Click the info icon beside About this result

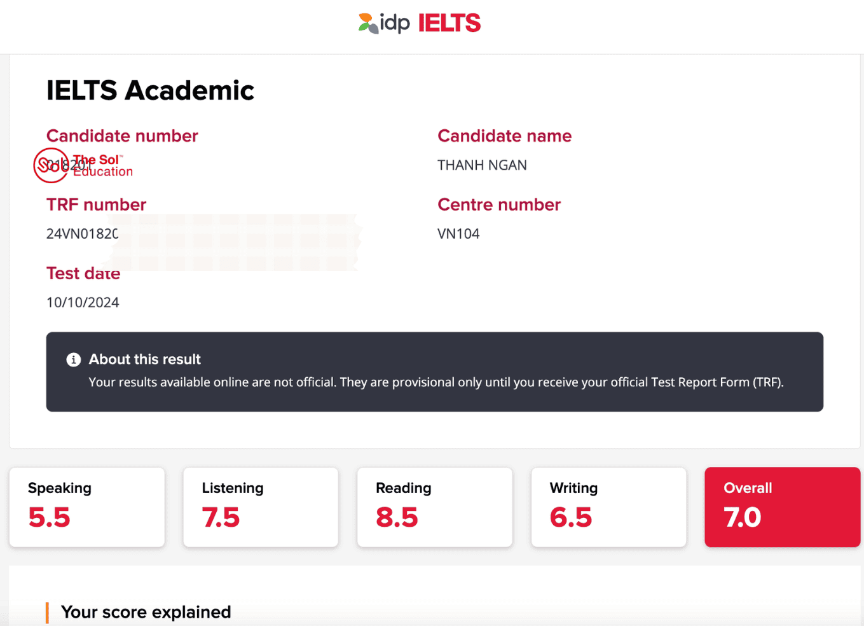click(74, 359)
